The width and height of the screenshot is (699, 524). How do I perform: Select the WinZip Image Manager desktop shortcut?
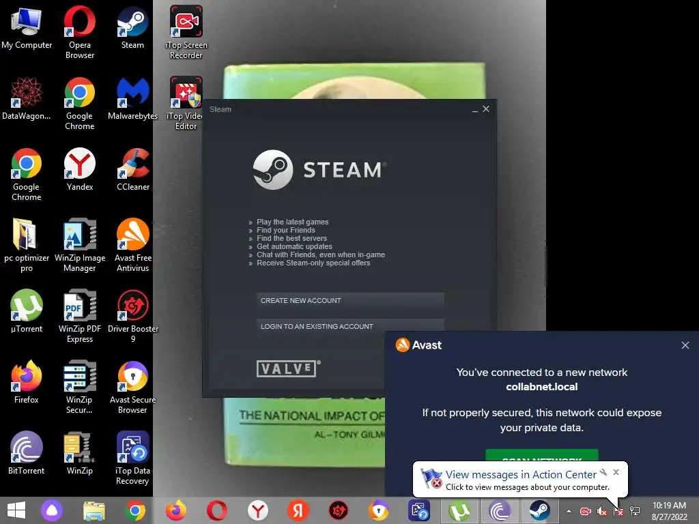[80, 245]
